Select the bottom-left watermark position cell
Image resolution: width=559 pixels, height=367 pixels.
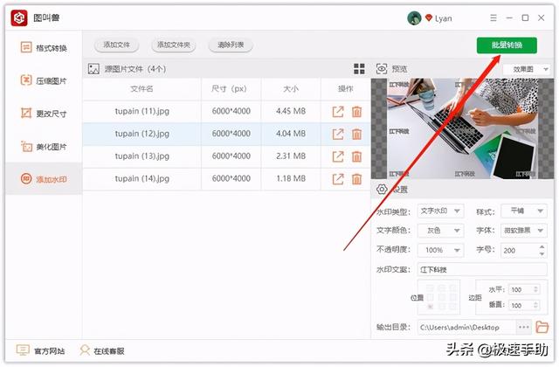(x=430, y=307)
